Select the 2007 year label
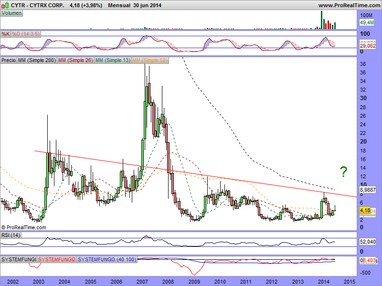Screen dimensions: 382x286 (142, 282)
